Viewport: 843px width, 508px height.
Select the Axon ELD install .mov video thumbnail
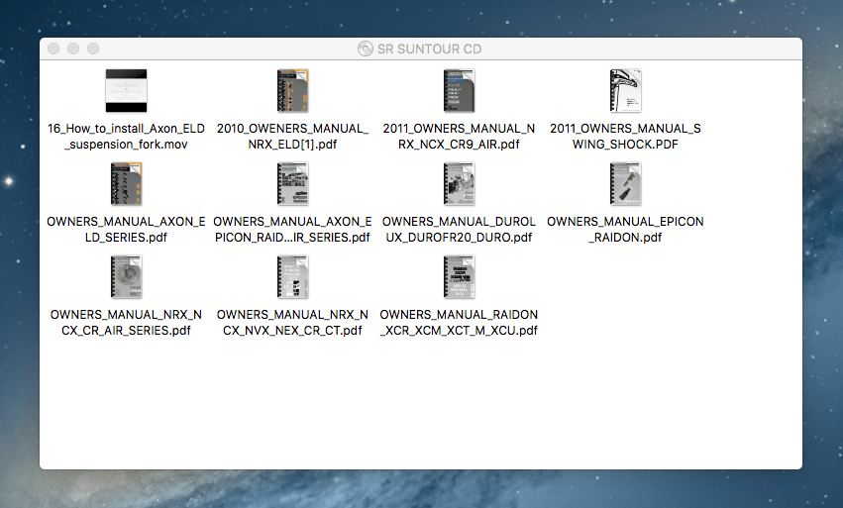(x=126, y=91)
